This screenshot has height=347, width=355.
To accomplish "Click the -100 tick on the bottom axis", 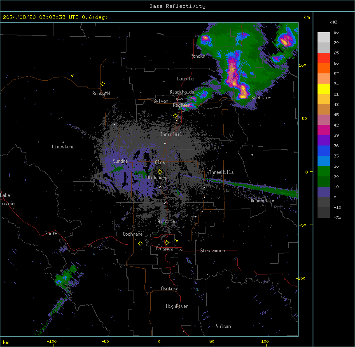I will [x=51, y=342].
